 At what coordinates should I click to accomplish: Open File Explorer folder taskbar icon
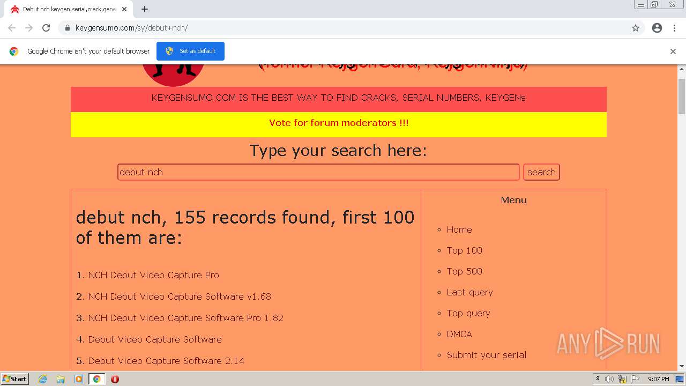(x=61, y=379)
